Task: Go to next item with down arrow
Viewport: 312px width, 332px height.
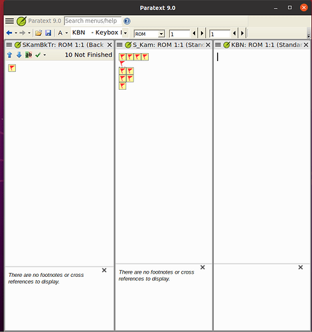Action: (19, 55)
